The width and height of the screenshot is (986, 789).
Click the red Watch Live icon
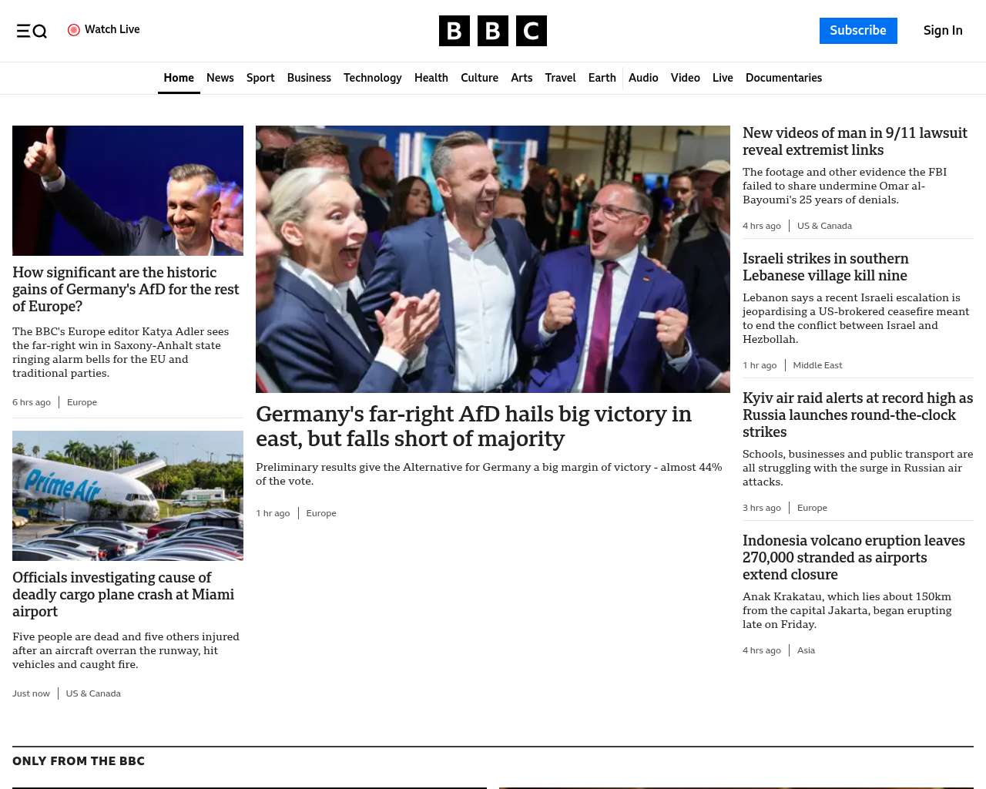tap(74, 30)
